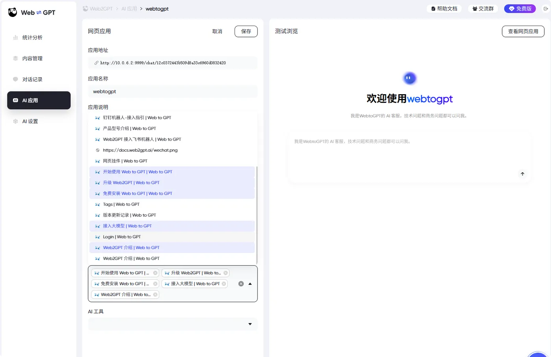Click the 免费版 plan badge

tap(520, 9)
